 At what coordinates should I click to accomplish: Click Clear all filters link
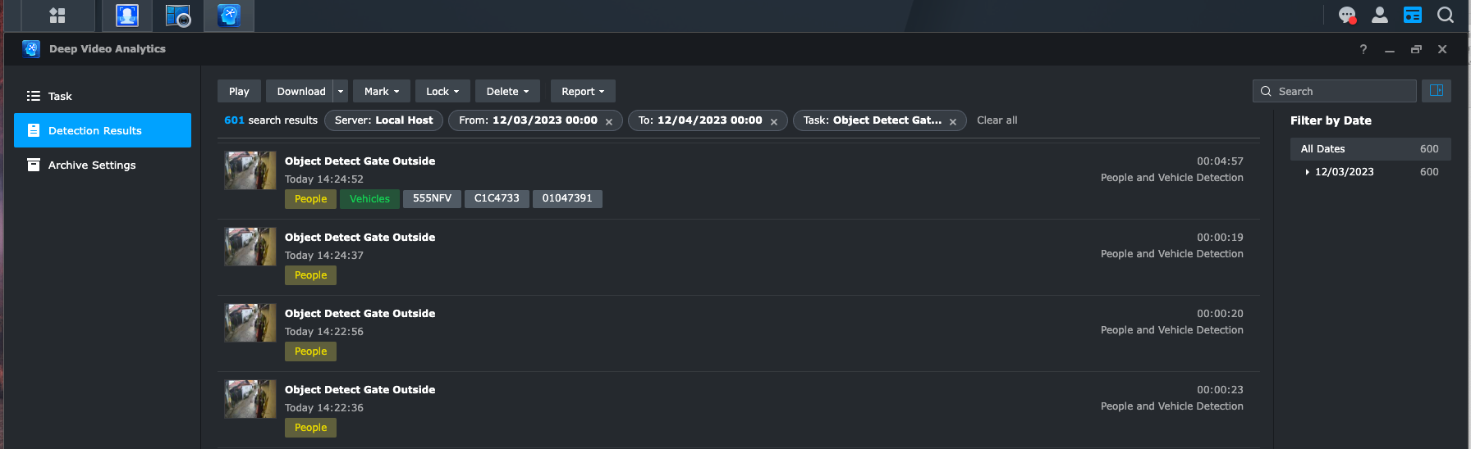(x=997, y=120)
